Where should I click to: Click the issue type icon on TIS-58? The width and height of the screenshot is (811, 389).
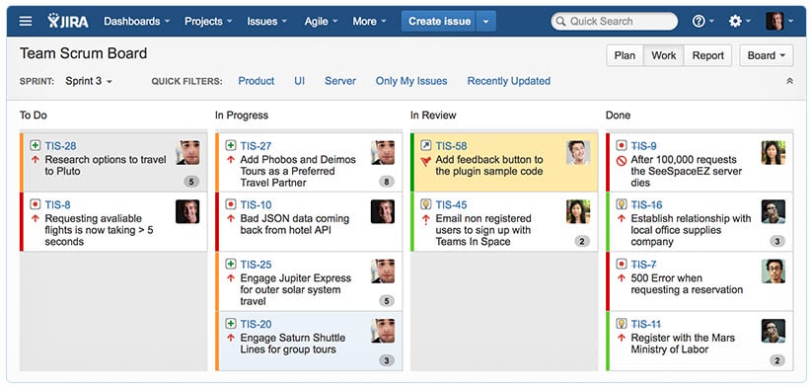coord(425,146)
